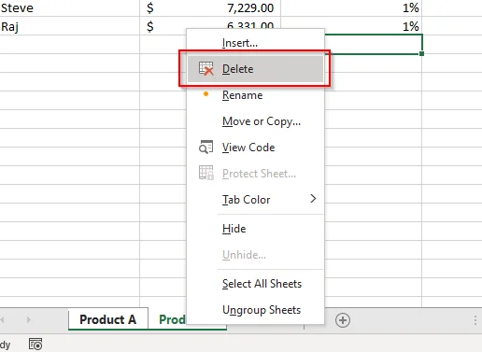Select the cell containing Steve
The height and width of the screenshot is (352, 482).
point(70,8)
